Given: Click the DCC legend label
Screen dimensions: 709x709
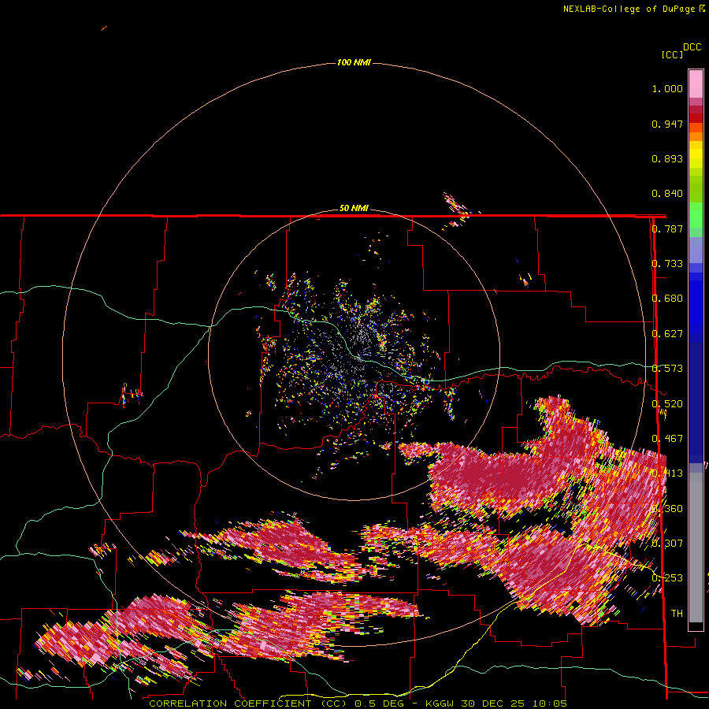Looking at the screenshot, I should (692, 47).
